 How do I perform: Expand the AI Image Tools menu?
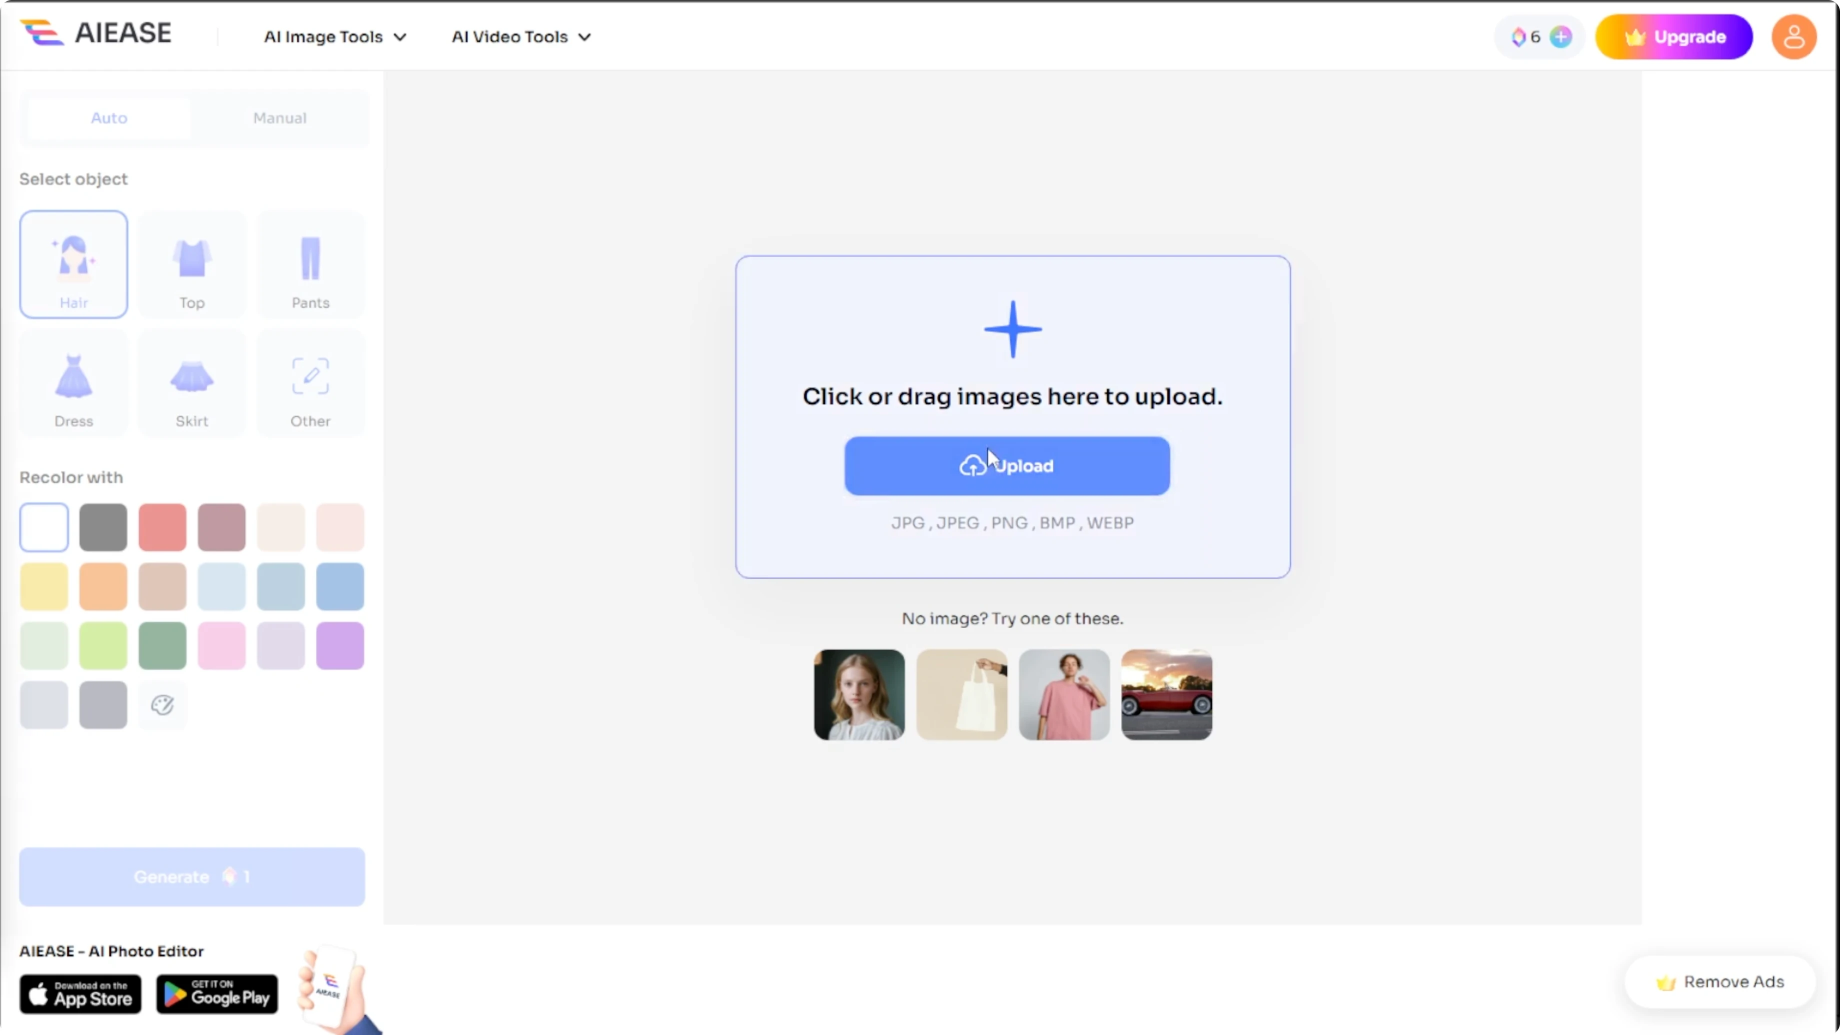(x=335, y=36)
